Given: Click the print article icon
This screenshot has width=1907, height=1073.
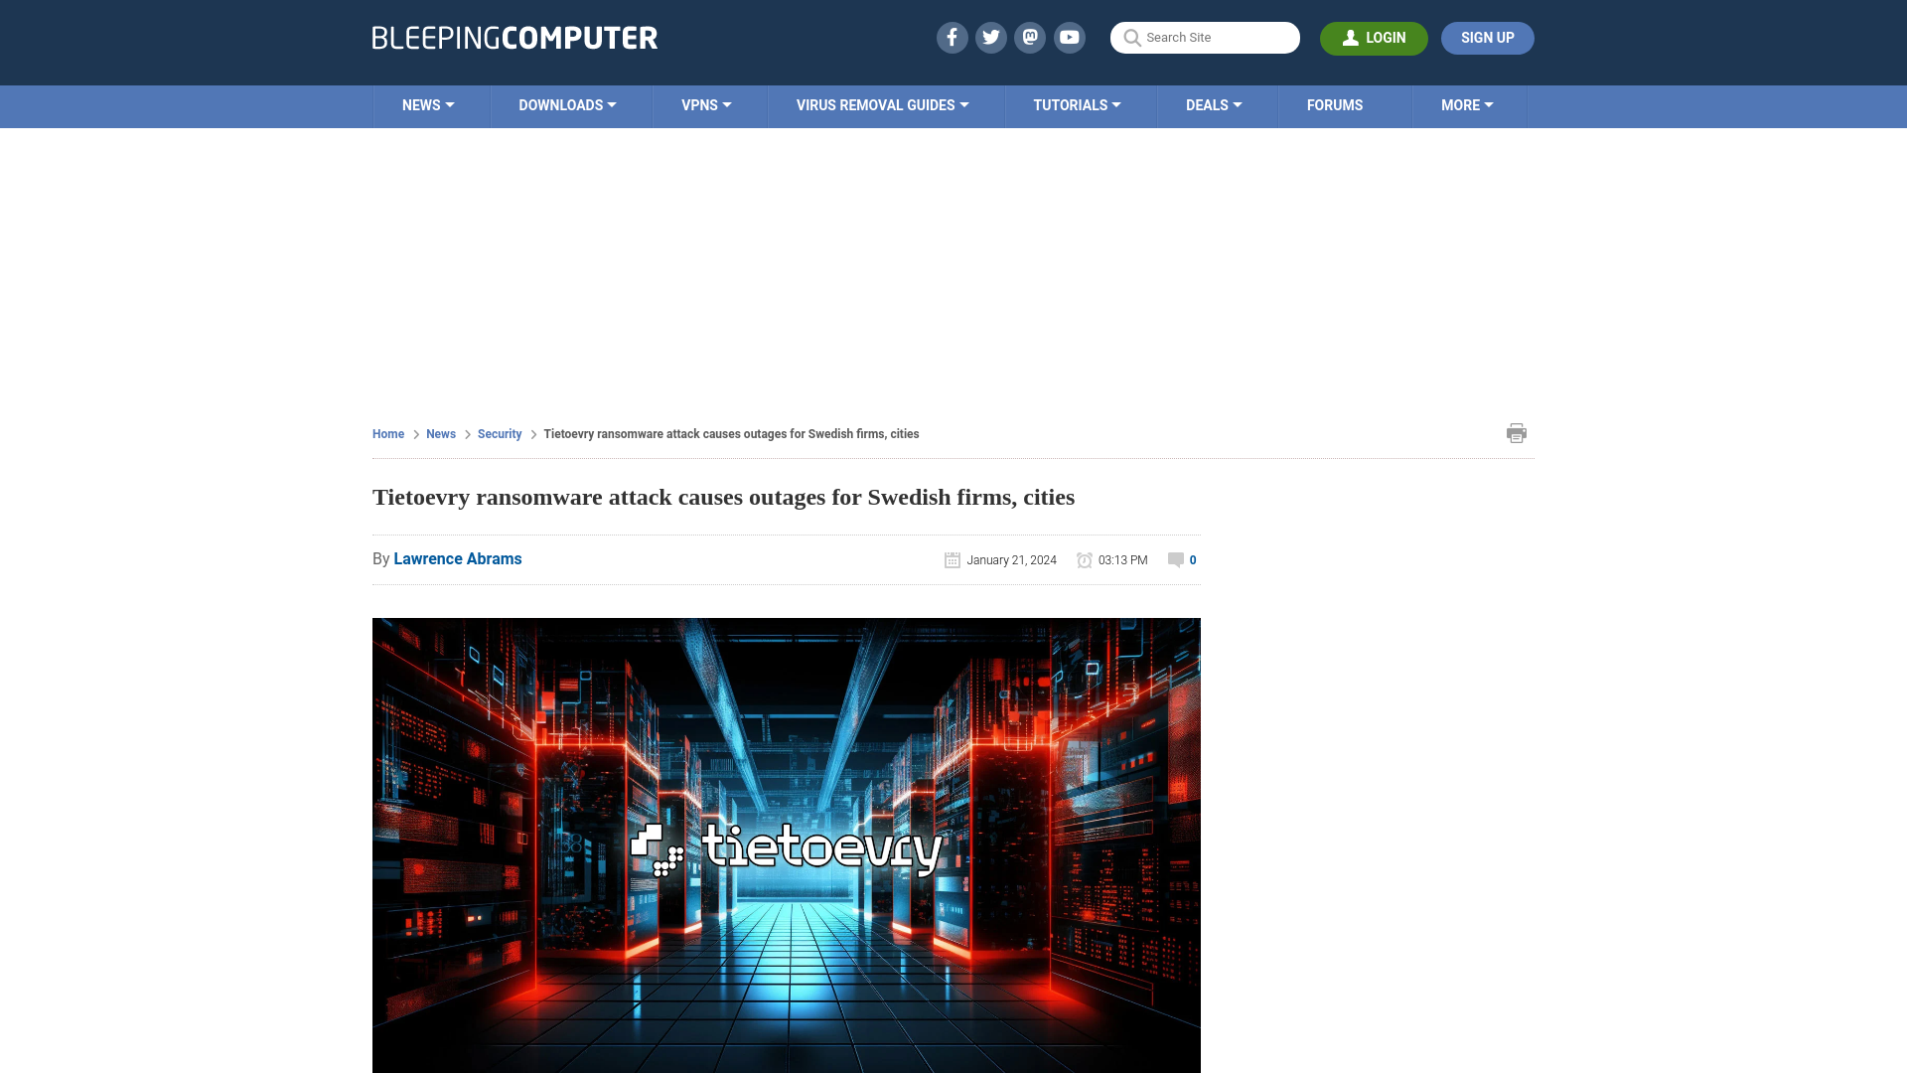Looking at the screenshot, I should tap(1517, 432).
